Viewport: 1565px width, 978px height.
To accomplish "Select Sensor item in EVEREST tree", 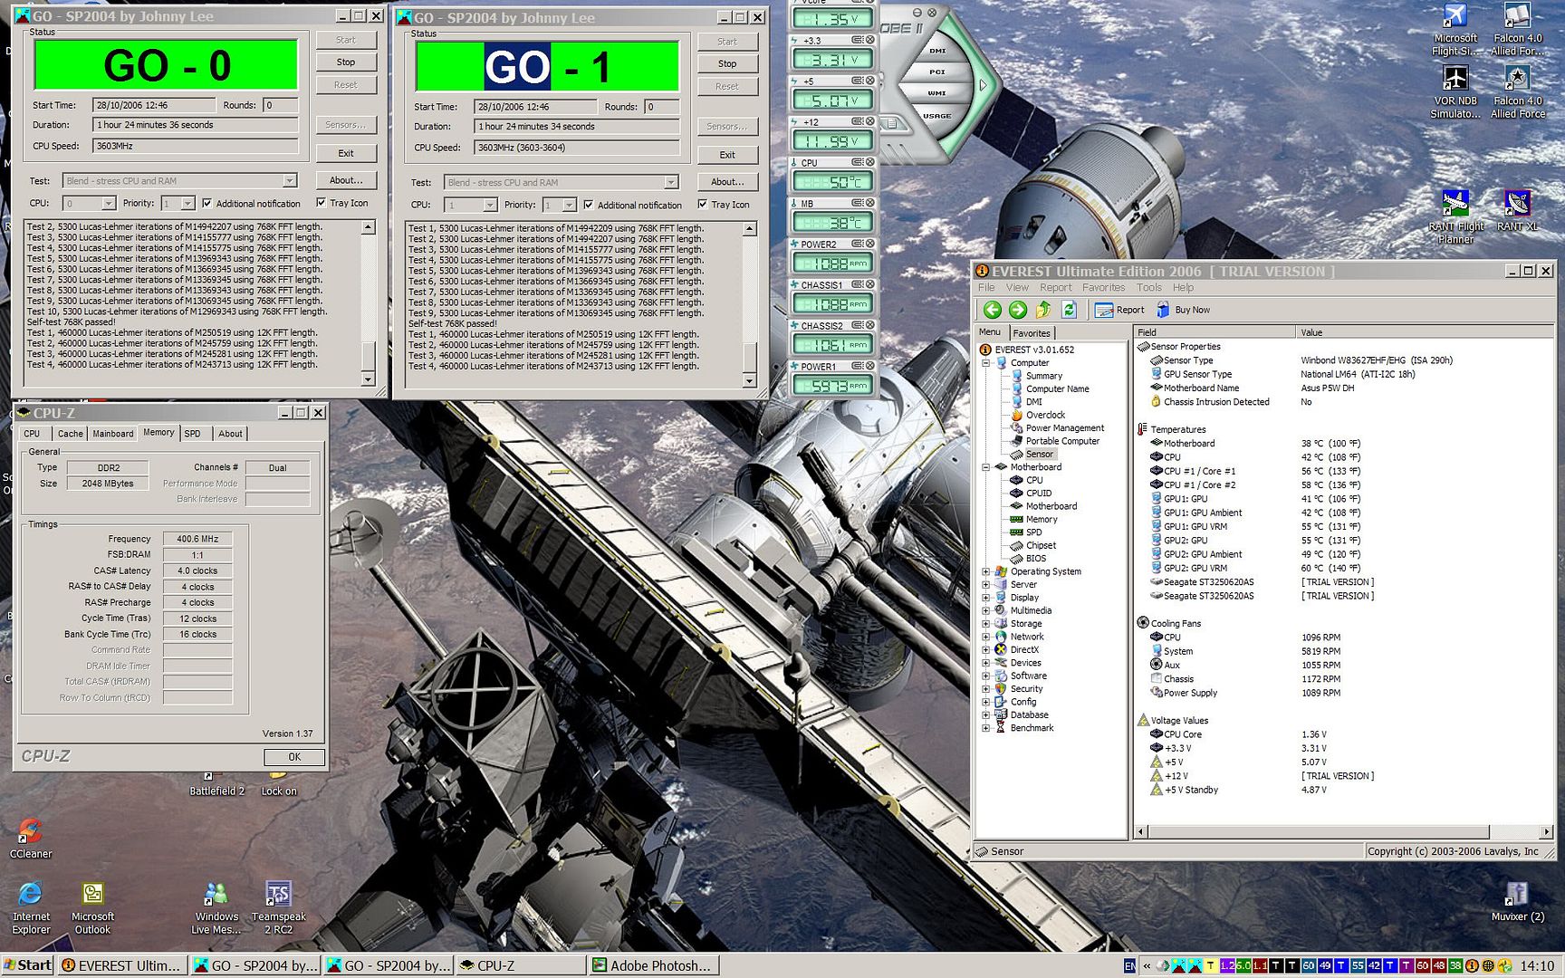I will (1039, 455).
